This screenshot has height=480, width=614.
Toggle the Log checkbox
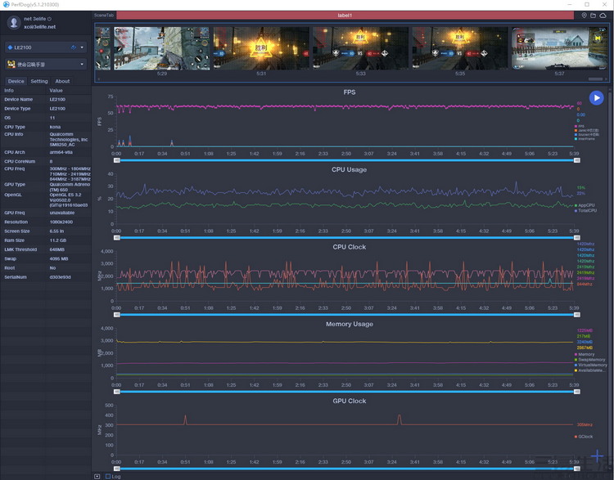(x=108, y=476)
